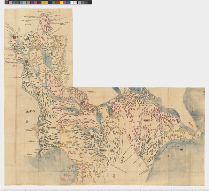Select the bright yellow swatch
This screenshot has width=209, height=191.
tap(61, 2)
